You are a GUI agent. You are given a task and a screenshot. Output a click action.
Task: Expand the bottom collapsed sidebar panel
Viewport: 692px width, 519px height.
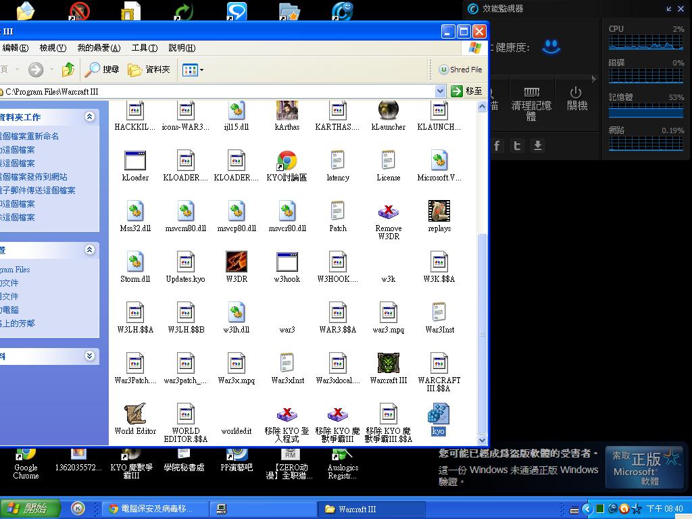(x=90, y=355)
